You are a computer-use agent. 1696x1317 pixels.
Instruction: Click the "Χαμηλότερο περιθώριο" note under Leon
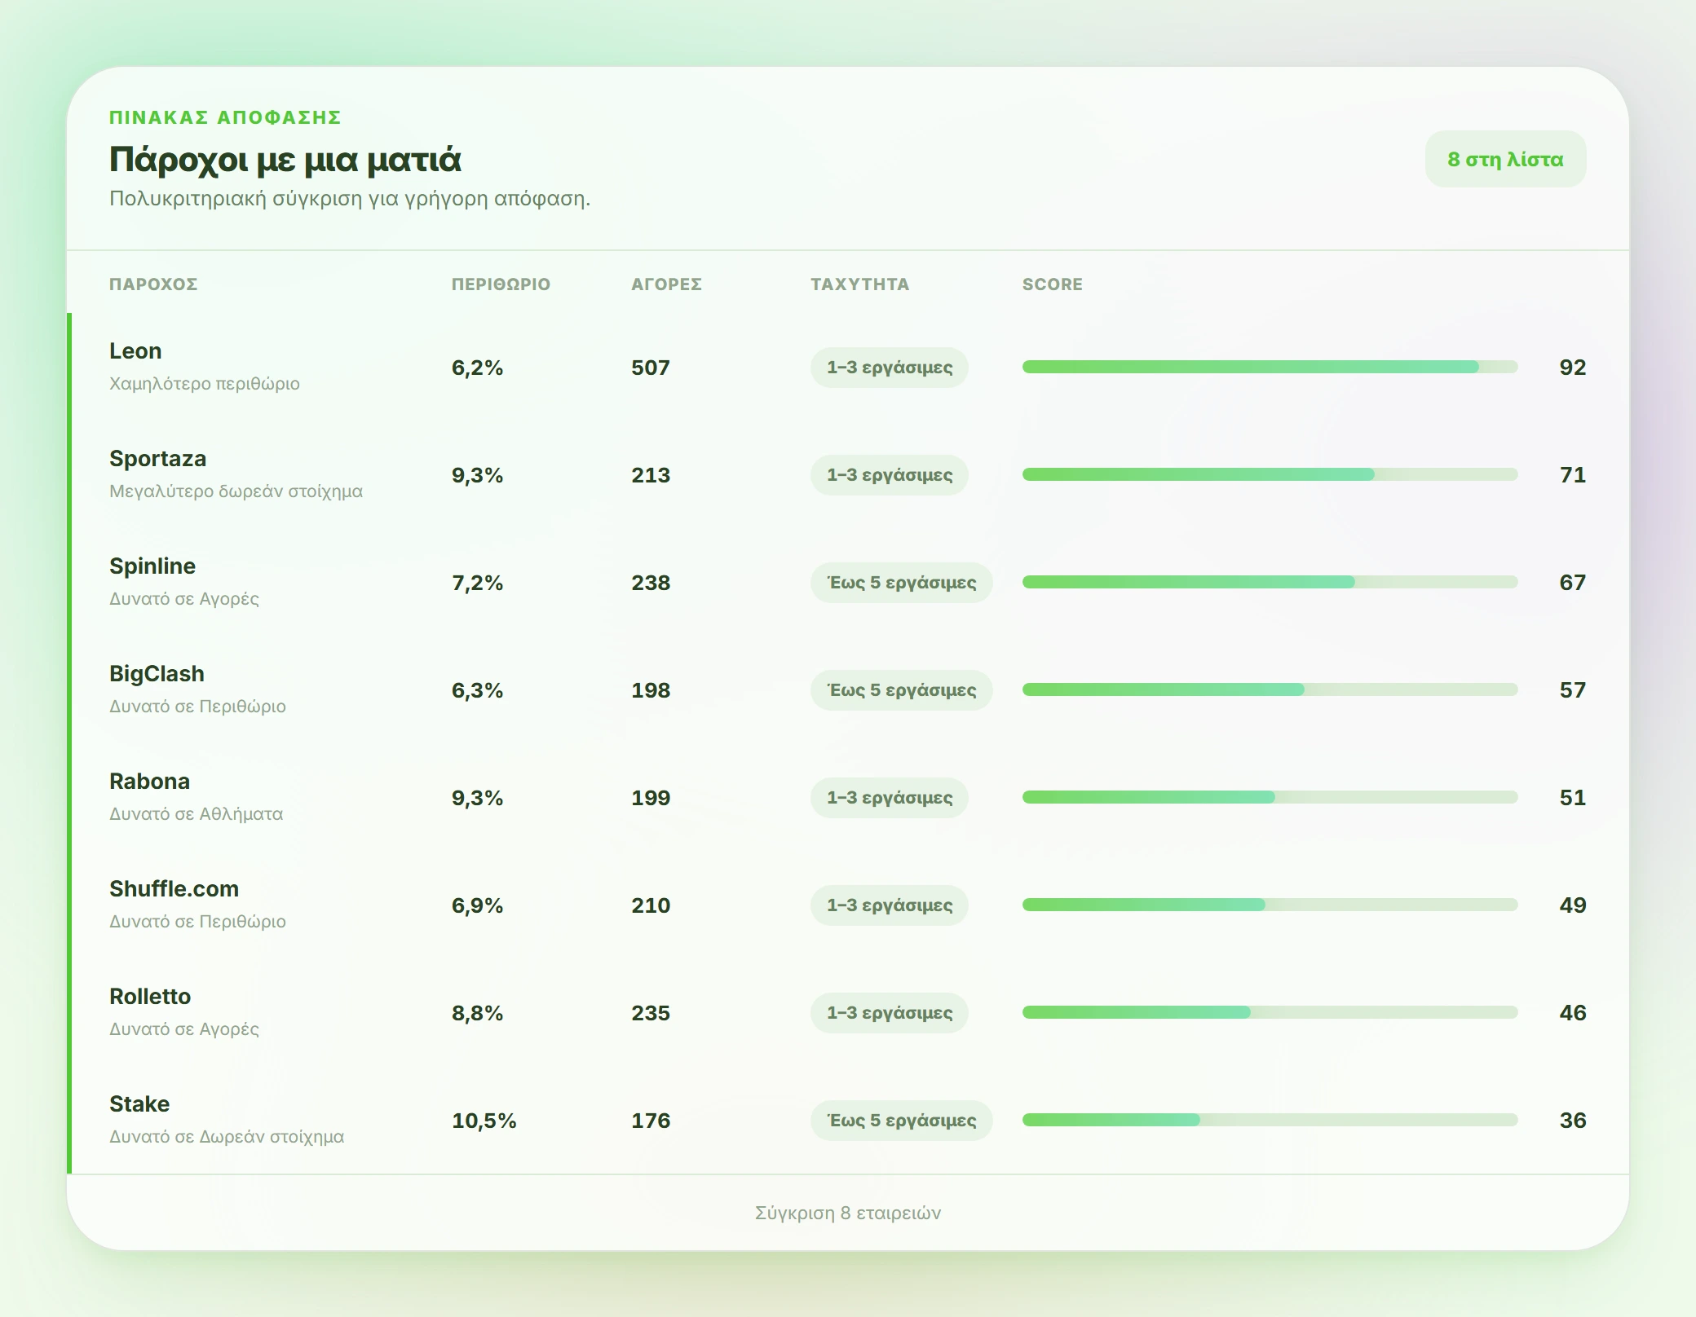(205, 384)
